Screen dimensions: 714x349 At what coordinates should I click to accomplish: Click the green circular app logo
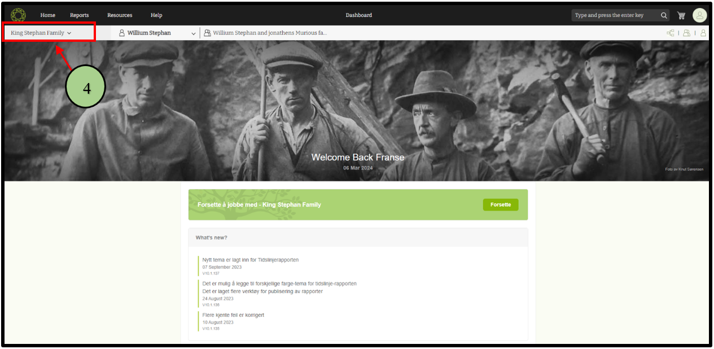coord(18,15)
